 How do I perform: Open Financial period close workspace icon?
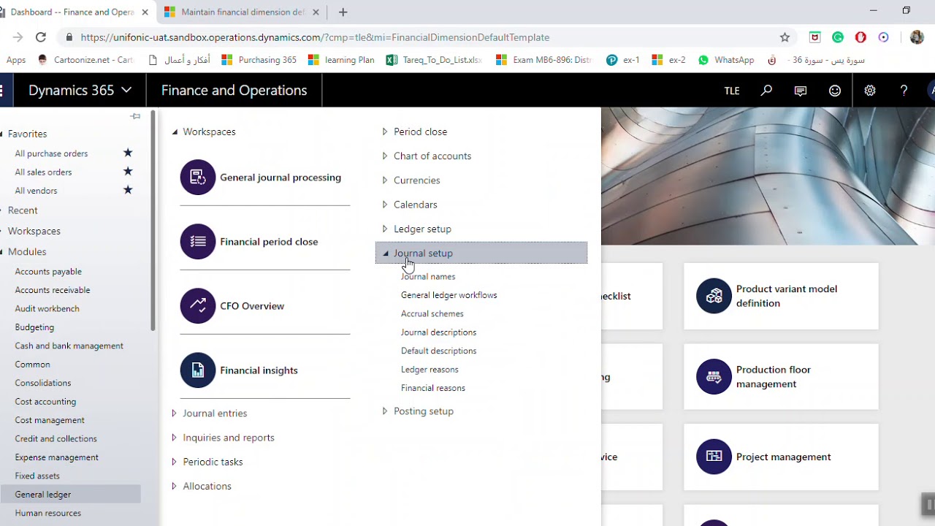click(x=198, y=242)
